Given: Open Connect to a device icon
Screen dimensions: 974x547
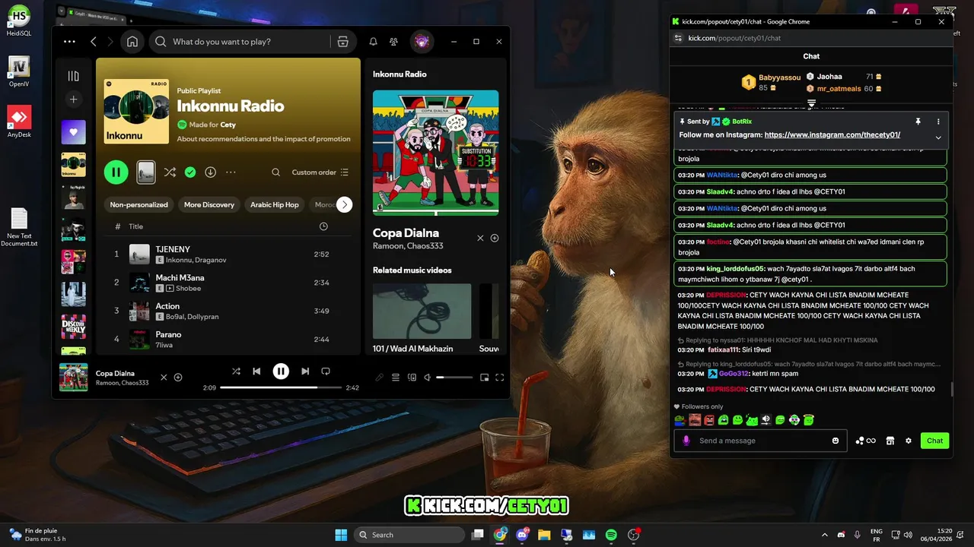Looking at the screenshot, I should point(412,378).
